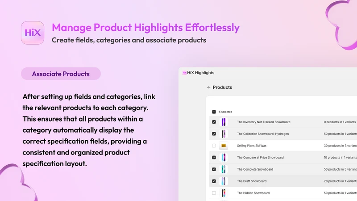Screen dimensions: 357x201
Task: Click '10 products in 1 variants' cell
Action: (x=340, y=158)
